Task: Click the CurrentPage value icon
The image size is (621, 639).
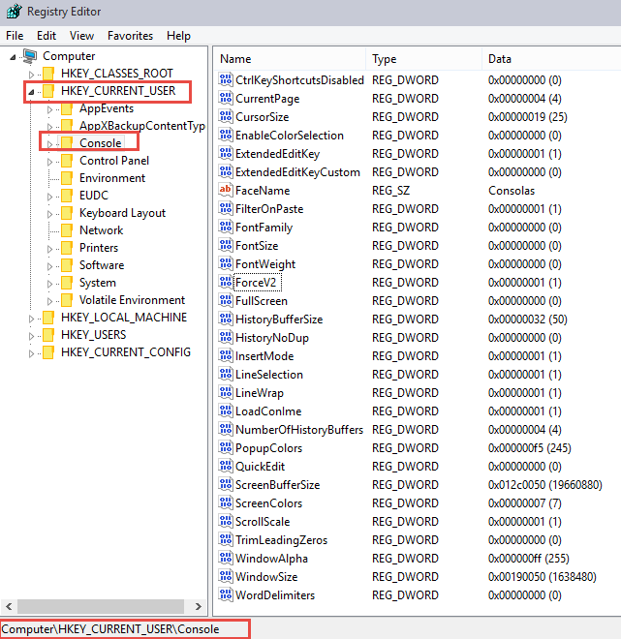Action: 226,98
